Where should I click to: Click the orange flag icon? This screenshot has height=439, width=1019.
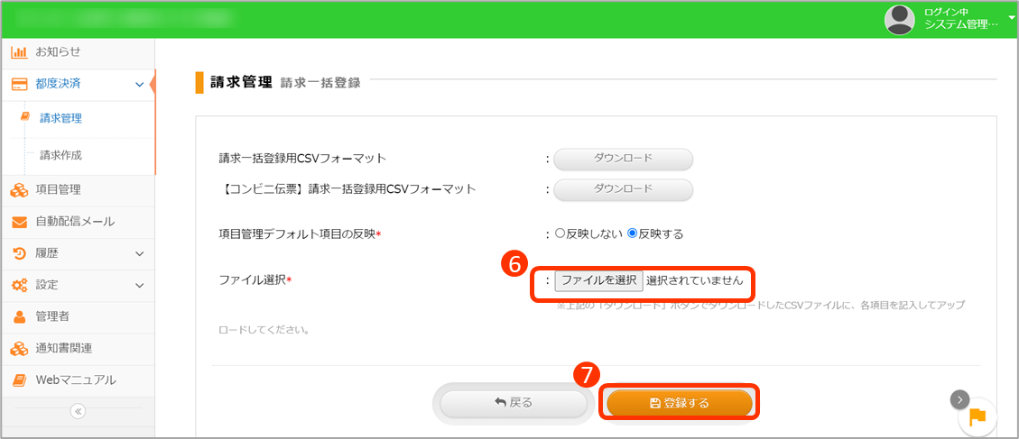(977, 417)
